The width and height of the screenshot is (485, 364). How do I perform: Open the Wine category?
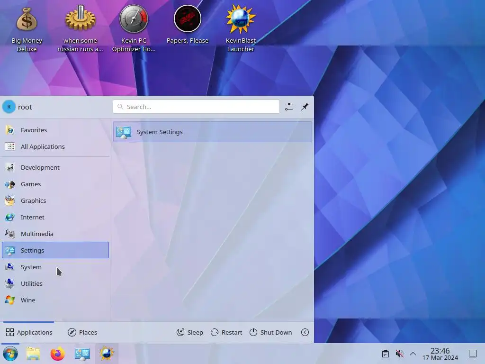pyautogui.click(x=55, y=300)
